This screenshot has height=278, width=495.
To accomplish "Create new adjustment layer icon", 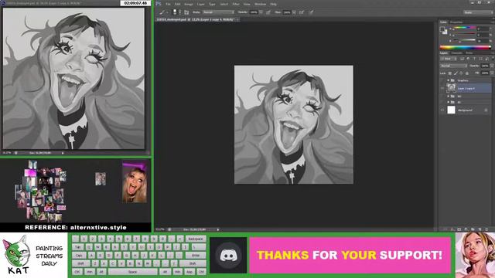I will [466, 229].
